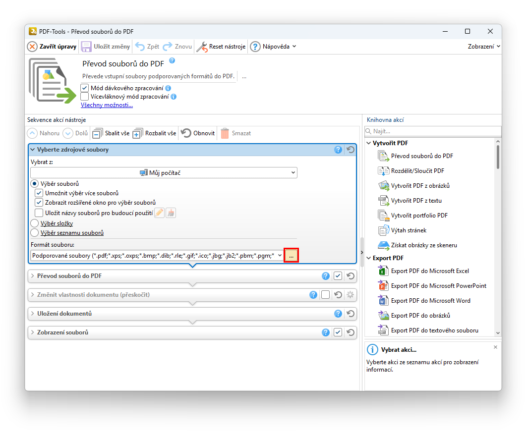Select Vytvořit PDF z obrázků action
This screenshot has width=527, height=437.
click(x=414, y=186)
